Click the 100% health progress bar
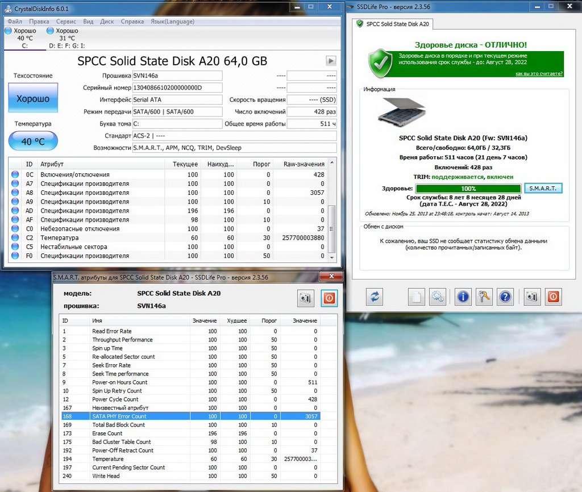The height and width of the screenshot is (492, 582). [x=468, y=189]
